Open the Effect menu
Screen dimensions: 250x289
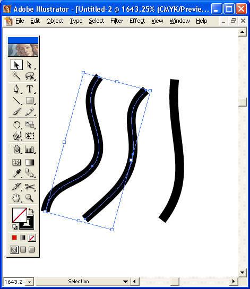[137, 21]
